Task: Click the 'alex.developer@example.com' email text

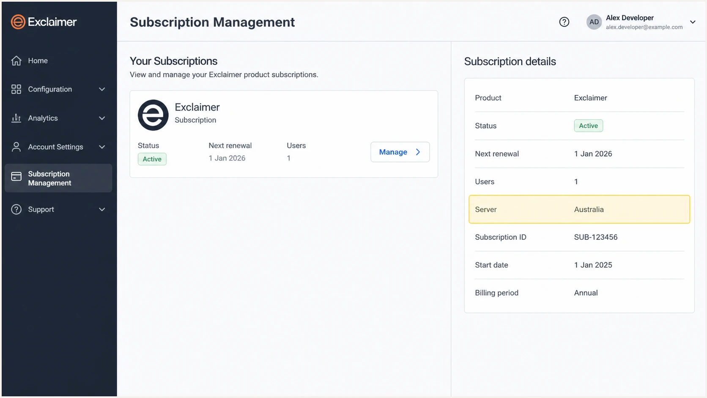Action: tap(644, 27)
